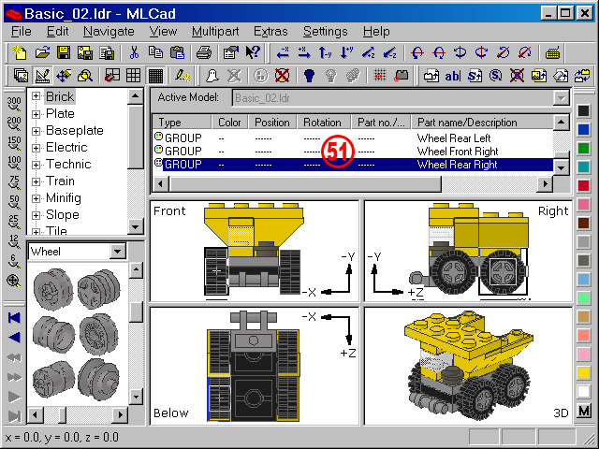Click the blue light bulb icon
Viewport: 599px width, 449px height.
point(309,75)
